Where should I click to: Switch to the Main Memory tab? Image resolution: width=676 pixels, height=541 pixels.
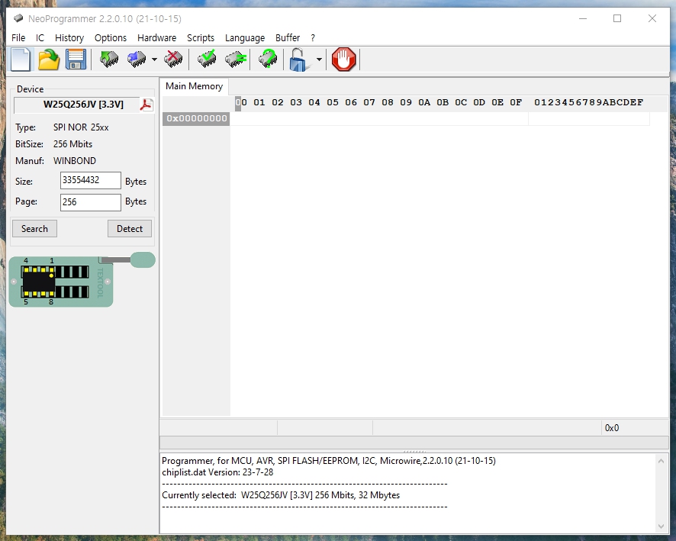194,86
